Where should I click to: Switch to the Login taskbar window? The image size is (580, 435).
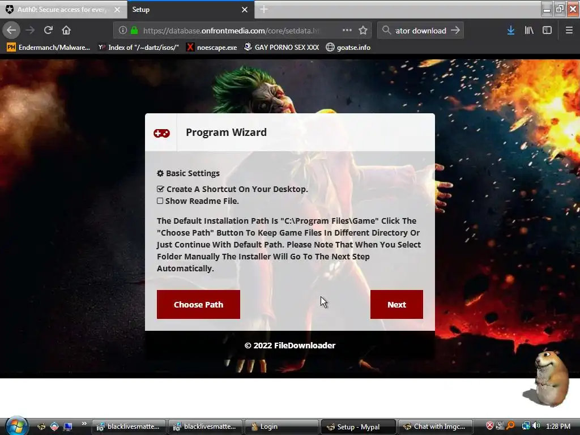point(281,427)
